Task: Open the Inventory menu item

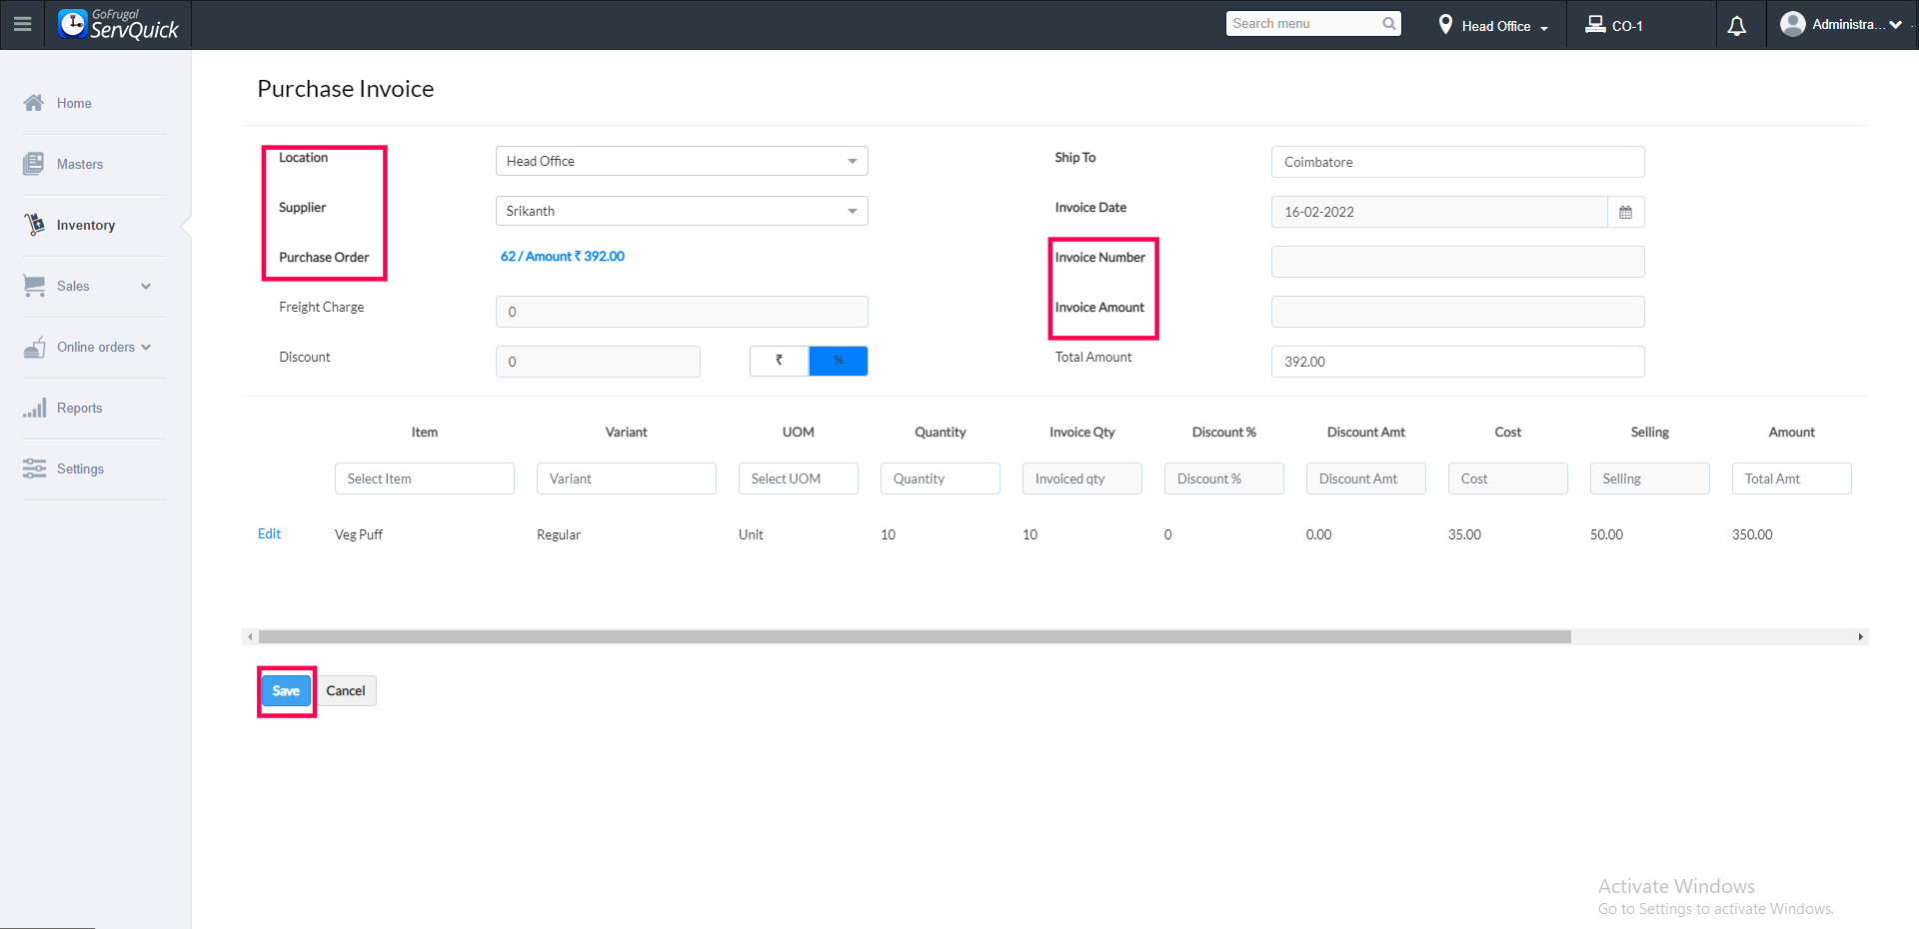Action: (x=86, y=225)
